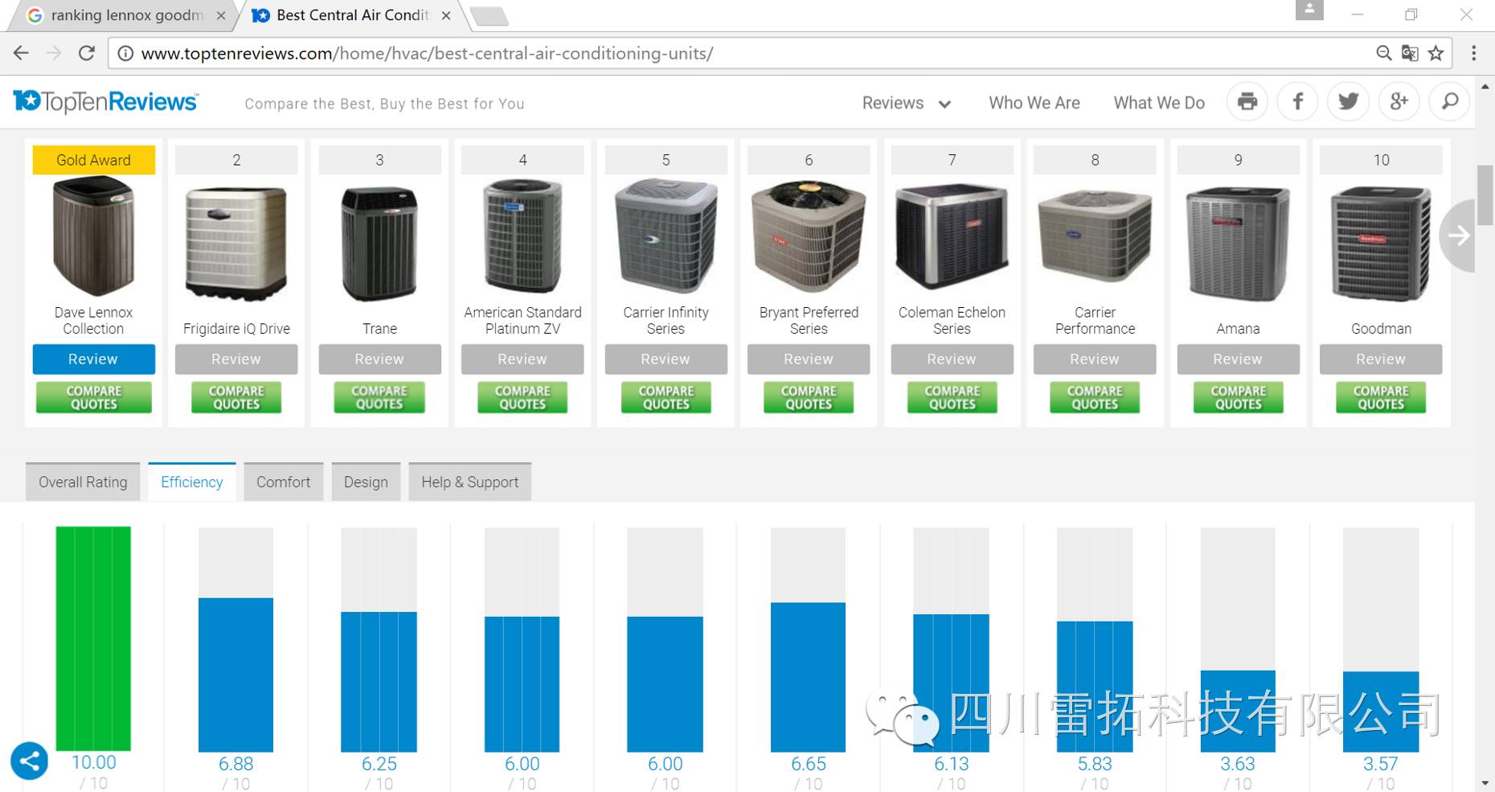The height and width of the screenshot is (792, 1495).
Task: Open a new browser tab
Action: point(488,15)
